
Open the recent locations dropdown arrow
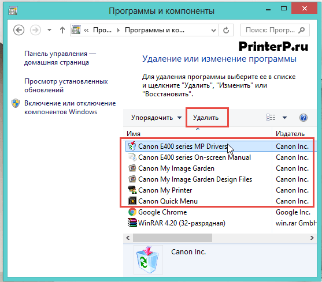tap(49, 30)
